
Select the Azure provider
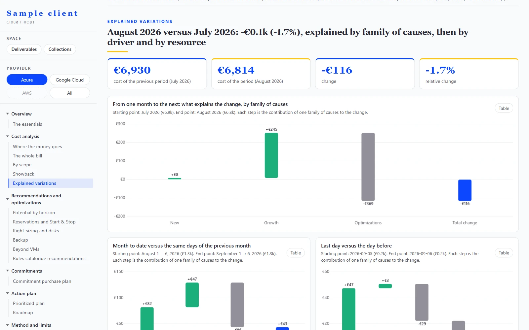pos(27,80)
